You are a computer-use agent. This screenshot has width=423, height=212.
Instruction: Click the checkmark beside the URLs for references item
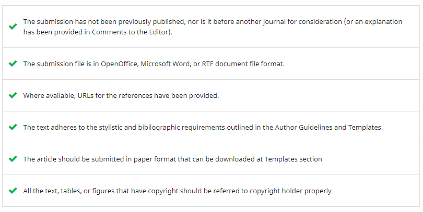pos(13,95)
